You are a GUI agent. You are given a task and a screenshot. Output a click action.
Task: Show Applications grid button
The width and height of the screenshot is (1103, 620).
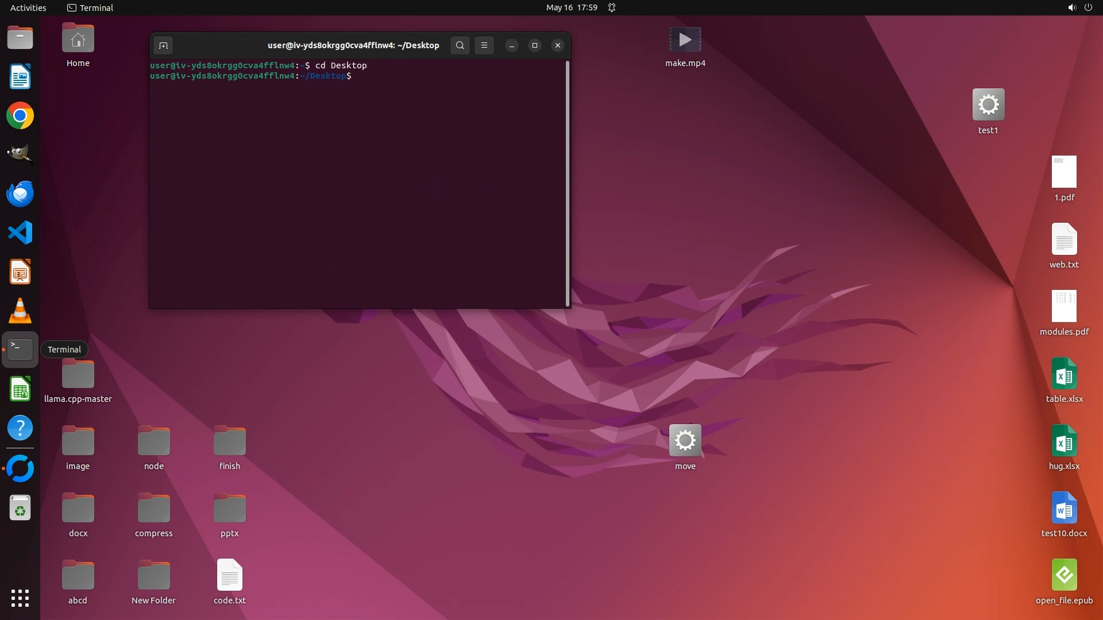point(20,598)
